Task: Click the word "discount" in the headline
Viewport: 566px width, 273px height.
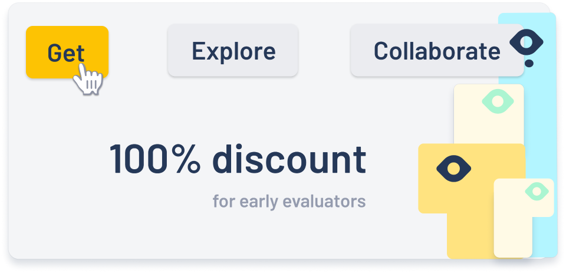Action: pos(289,159)
